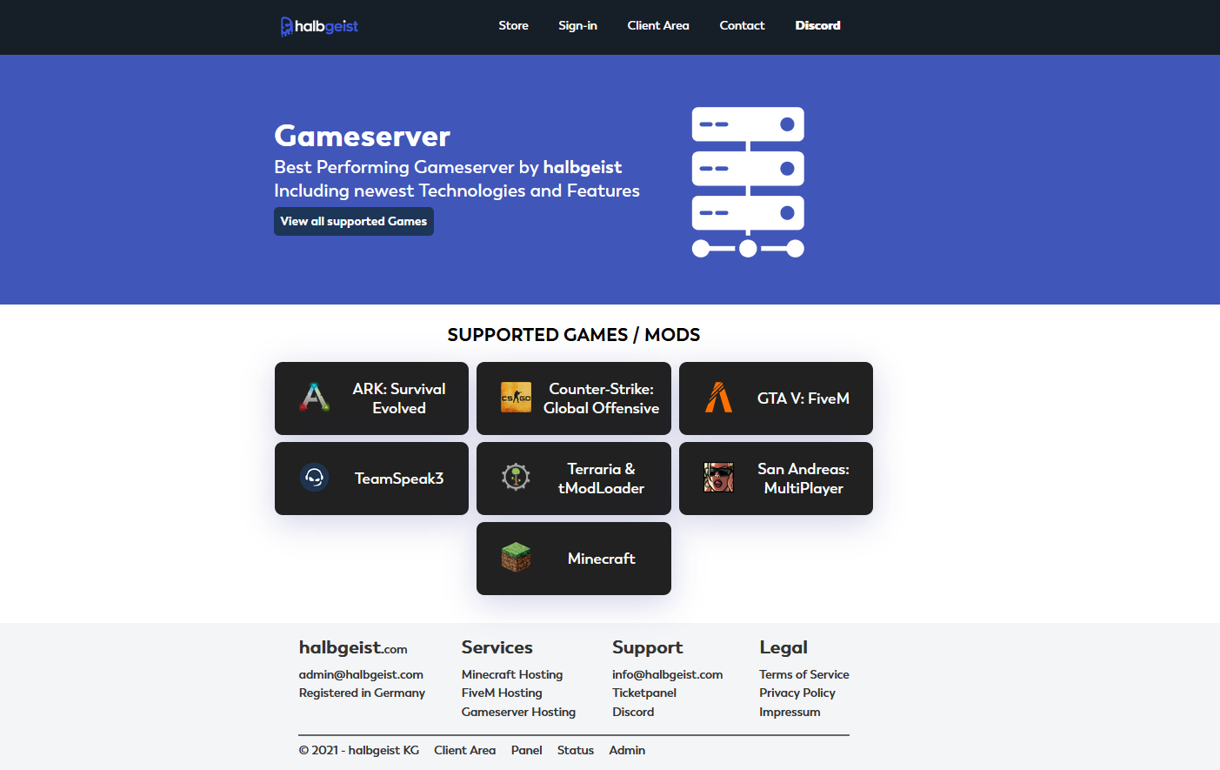
Task: Open the GTA V: FiveM icon
Action: click(717, 398)
